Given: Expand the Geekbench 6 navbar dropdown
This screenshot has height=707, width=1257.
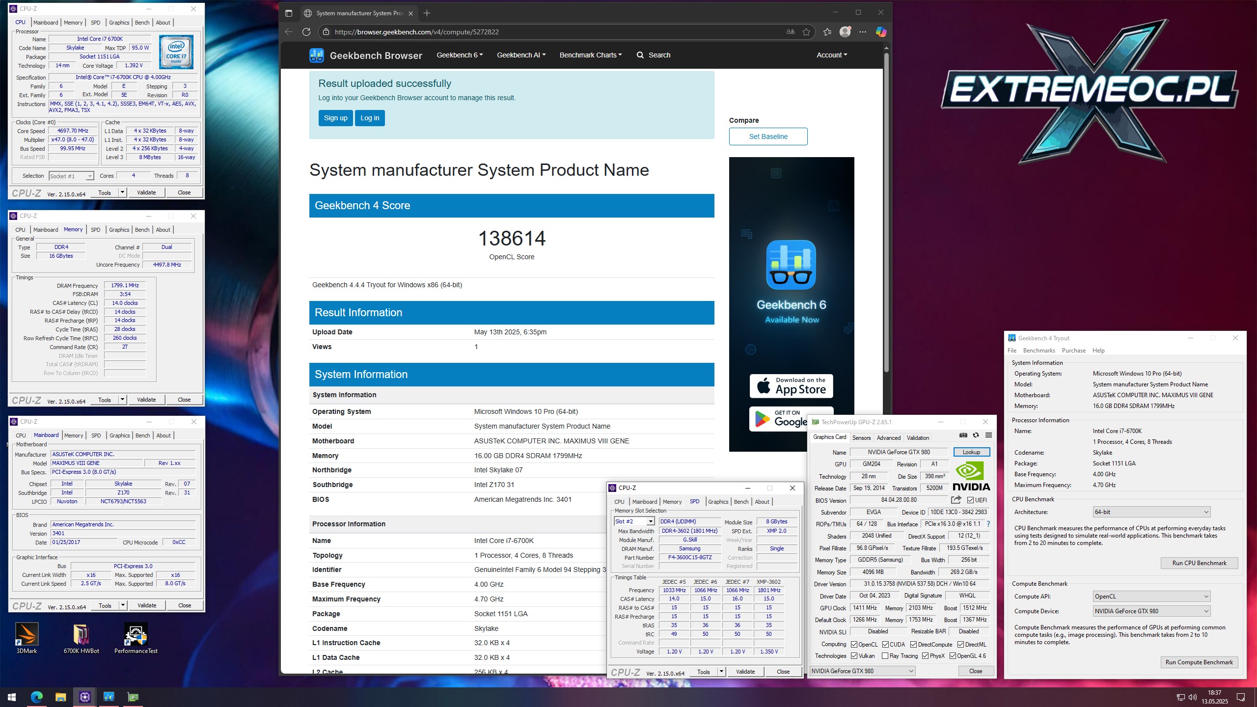Looking at the screenshot, I should 460,55.
